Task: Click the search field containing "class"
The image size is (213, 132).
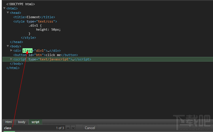Action: (x=29, y=128)
